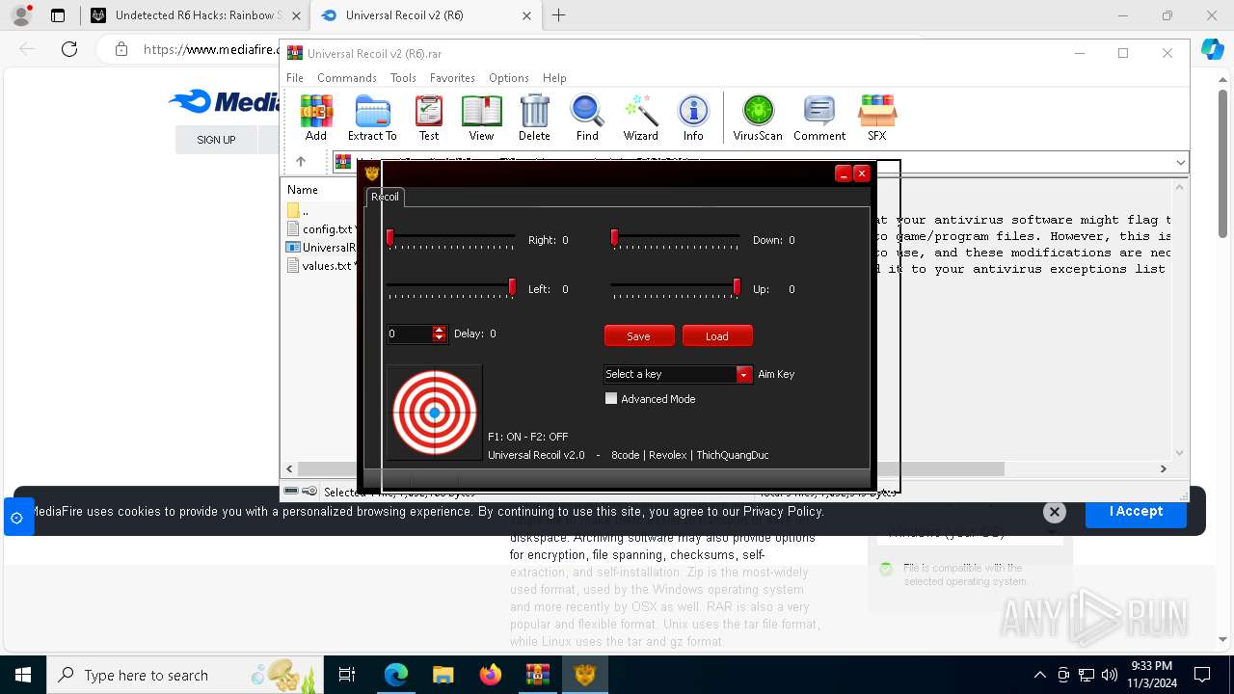Click MediaFire SIGN UP button
Viewport: 1234px width, 694px height.
click(216, 140)
